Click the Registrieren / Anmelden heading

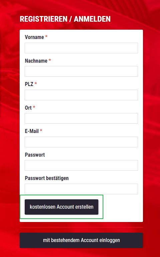coord(65,19)
